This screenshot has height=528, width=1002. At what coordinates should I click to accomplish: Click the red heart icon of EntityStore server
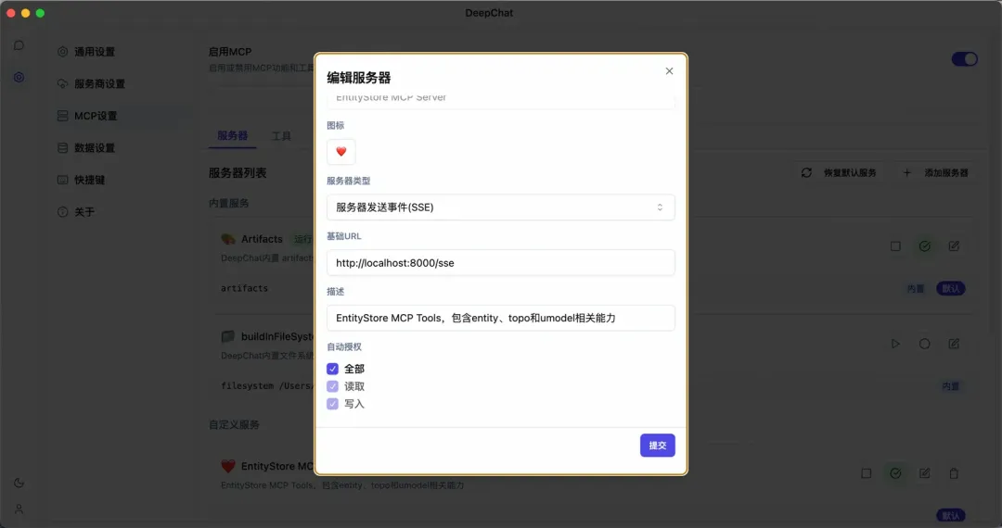coord(228,466)
